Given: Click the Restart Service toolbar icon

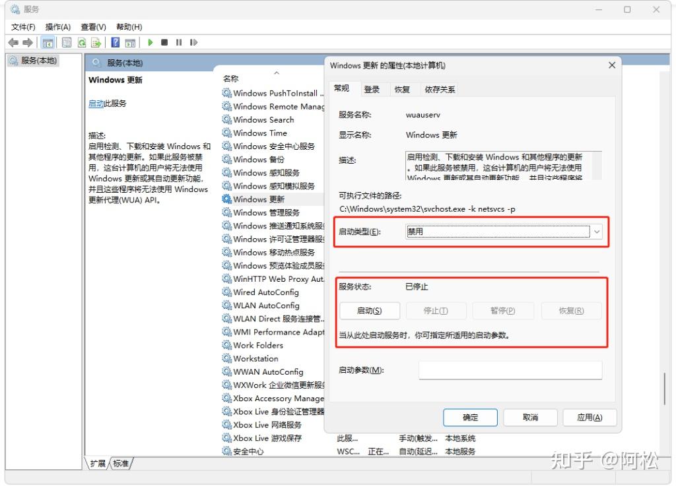Looking at the screenshot, I should click(x=193, y=42).
